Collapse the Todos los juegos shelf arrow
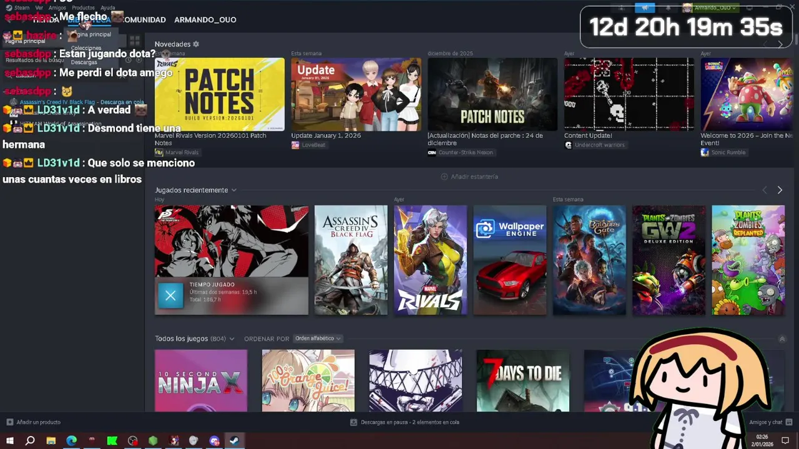This screenshot has height=449, width=799. coord(782,339)
